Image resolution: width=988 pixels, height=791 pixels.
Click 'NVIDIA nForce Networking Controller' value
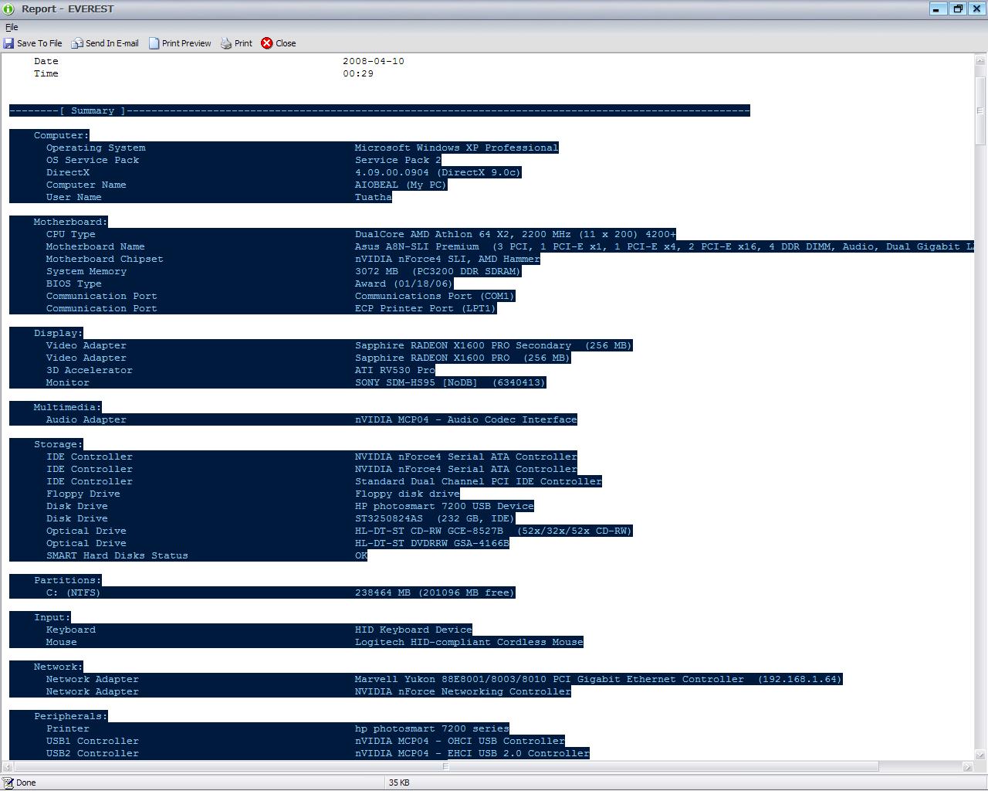[462, 691]
